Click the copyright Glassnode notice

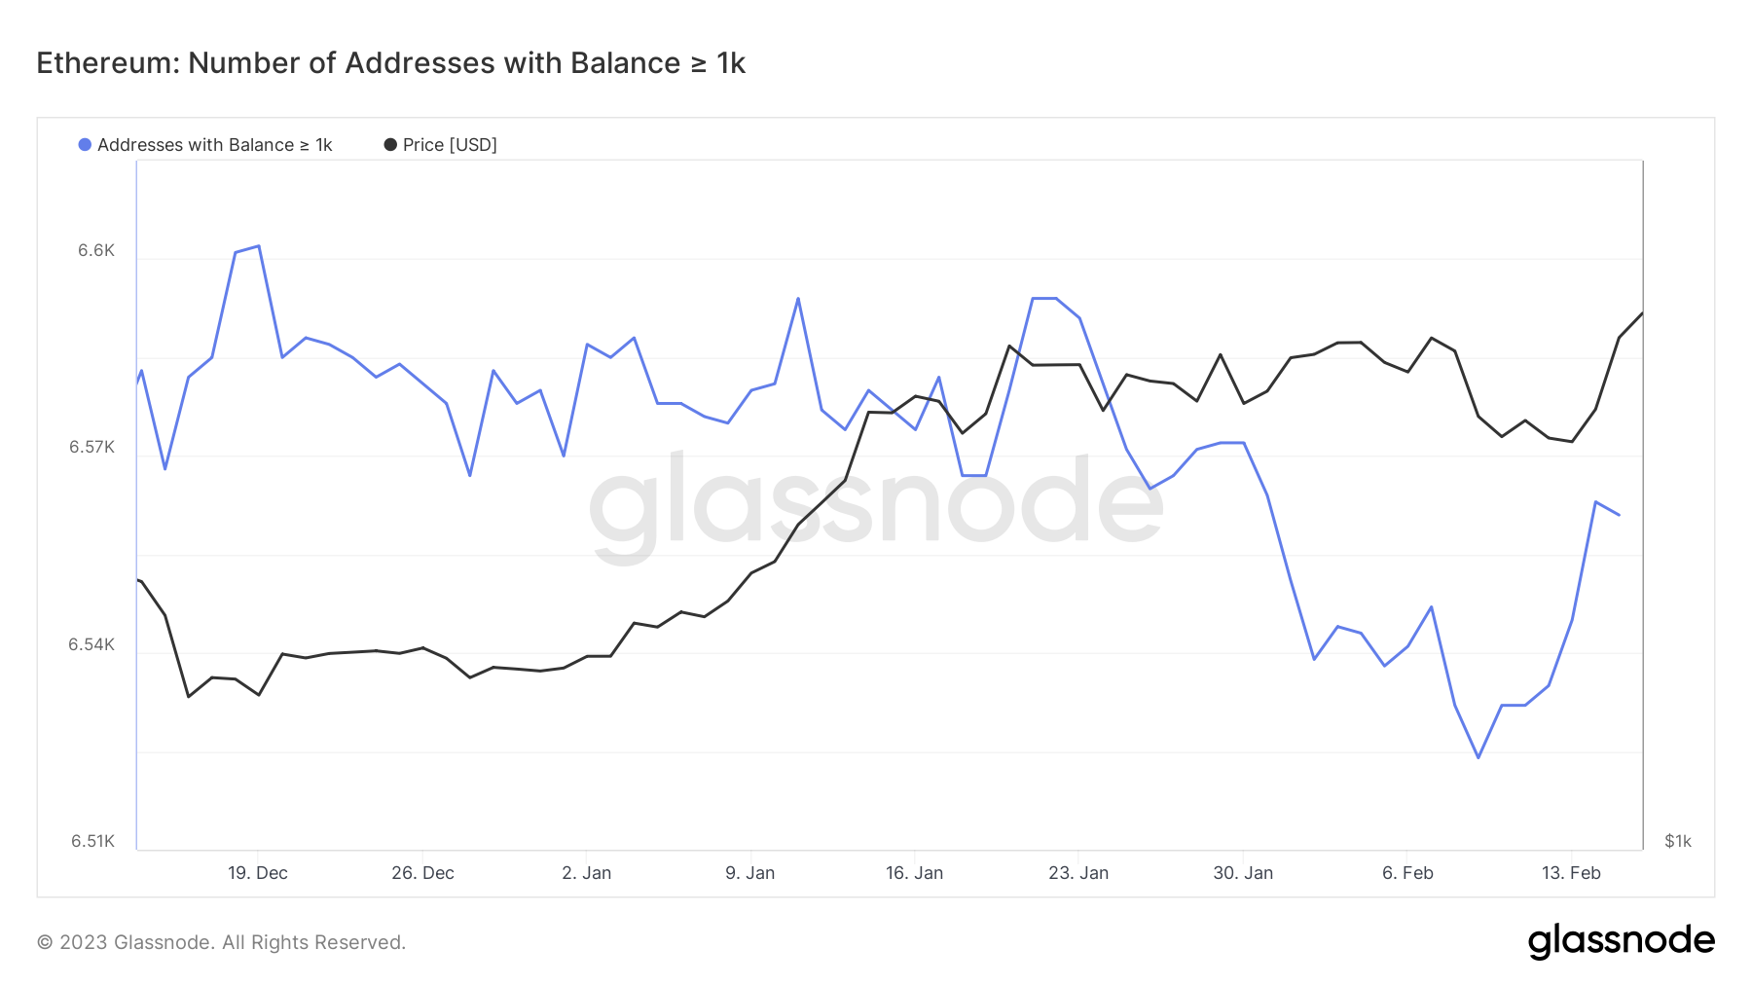pos(221,942)
